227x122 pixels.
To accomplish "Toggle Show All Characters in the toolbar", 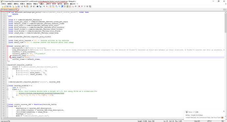I will [x=59, y=6].
